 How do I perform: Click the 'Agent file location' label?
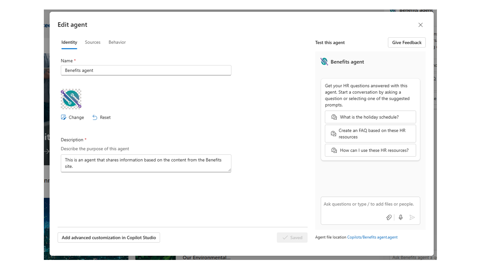tap(331, 237)
